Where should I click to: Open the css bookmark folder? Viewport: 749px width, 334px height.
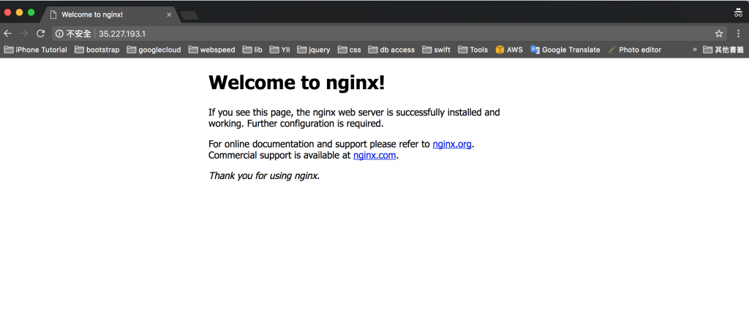(349, 50)
